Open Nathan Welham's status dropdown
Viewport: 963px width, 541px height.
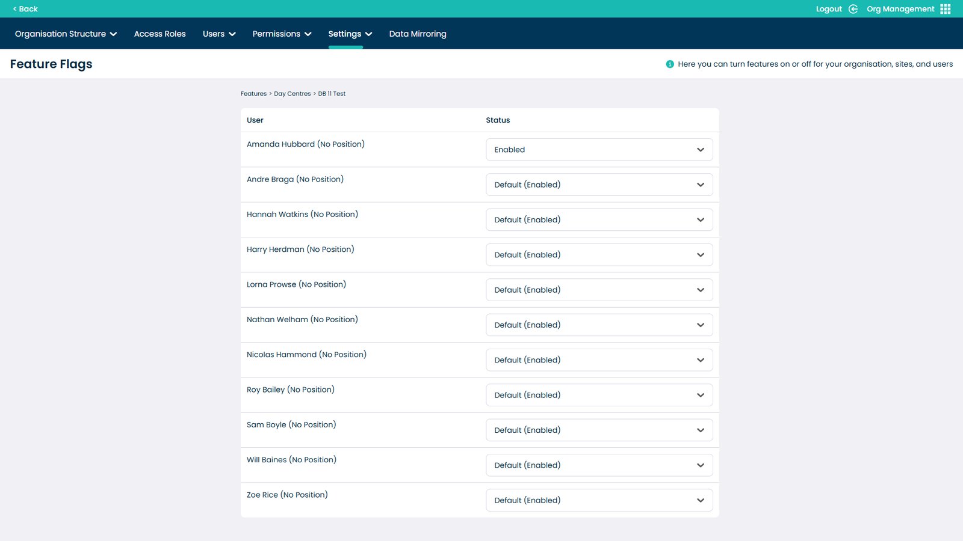click(x=598, y=325)
